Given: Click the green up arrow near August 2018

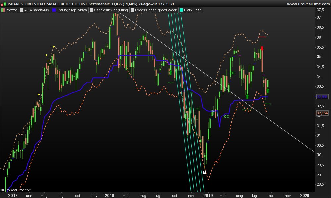Looking at the screenshot, I should pyautogui.click(x=170, y=72).
